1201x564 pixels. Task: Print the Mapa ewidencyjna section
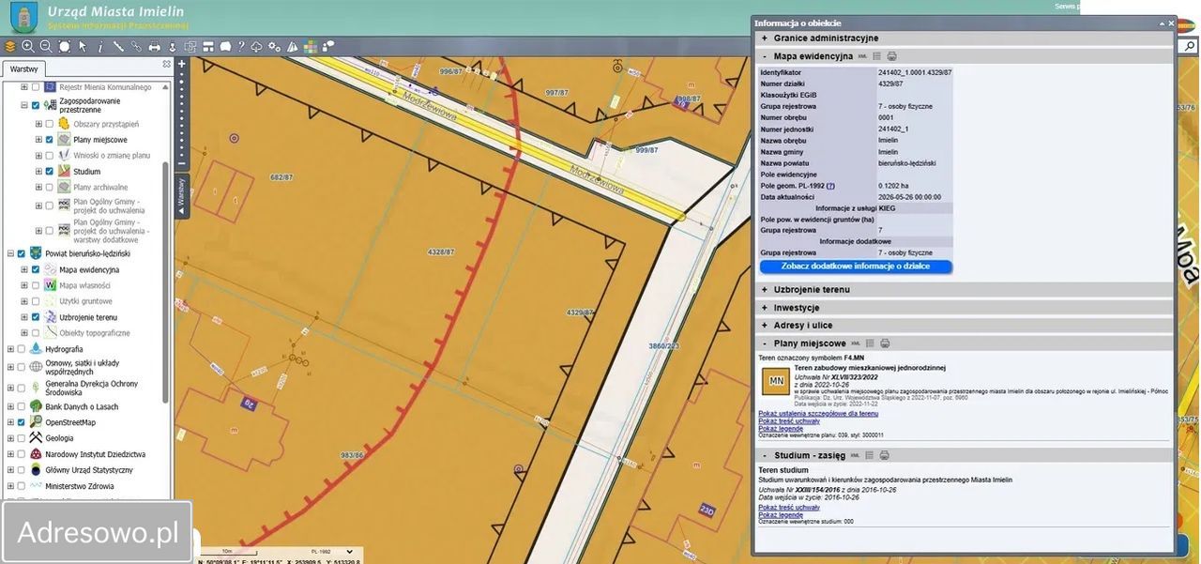click(892, 56)
